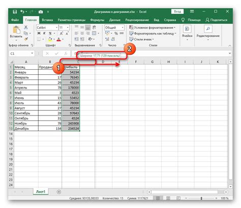The height and width of the screenshot is (208, 241).
Task: Click the camera icon in title bar
Action: pyautogui.click(x=41, y=12)
